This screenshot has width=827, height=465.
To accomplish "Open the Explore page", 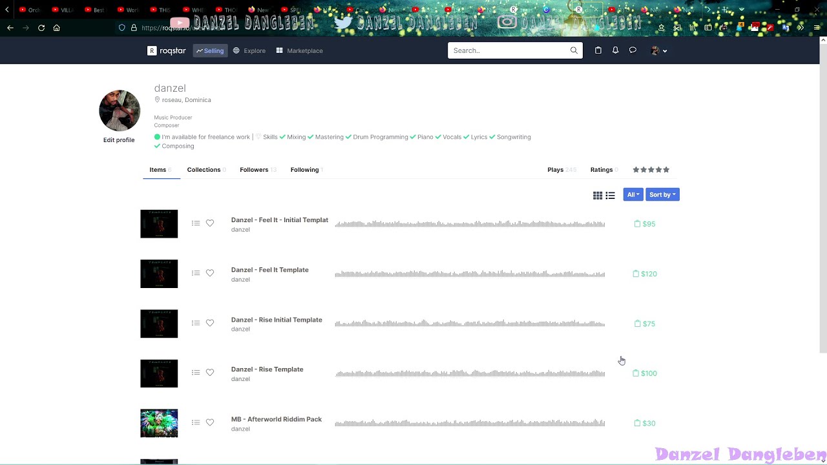I will tap(249, 50).
